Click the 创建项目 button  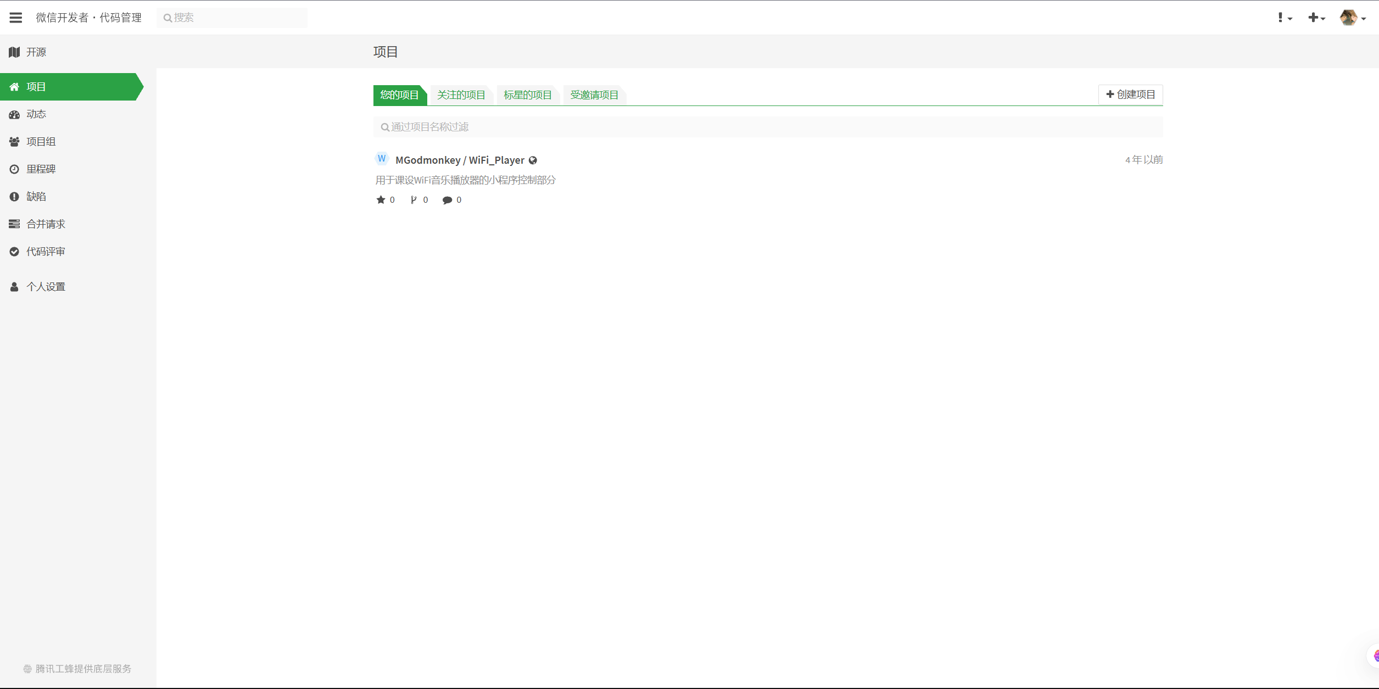(x=1130, y=95)
